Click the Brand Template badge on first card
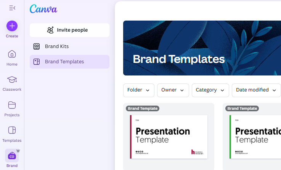This screenshot has width=281, height=170. click(x=143, y=109)
